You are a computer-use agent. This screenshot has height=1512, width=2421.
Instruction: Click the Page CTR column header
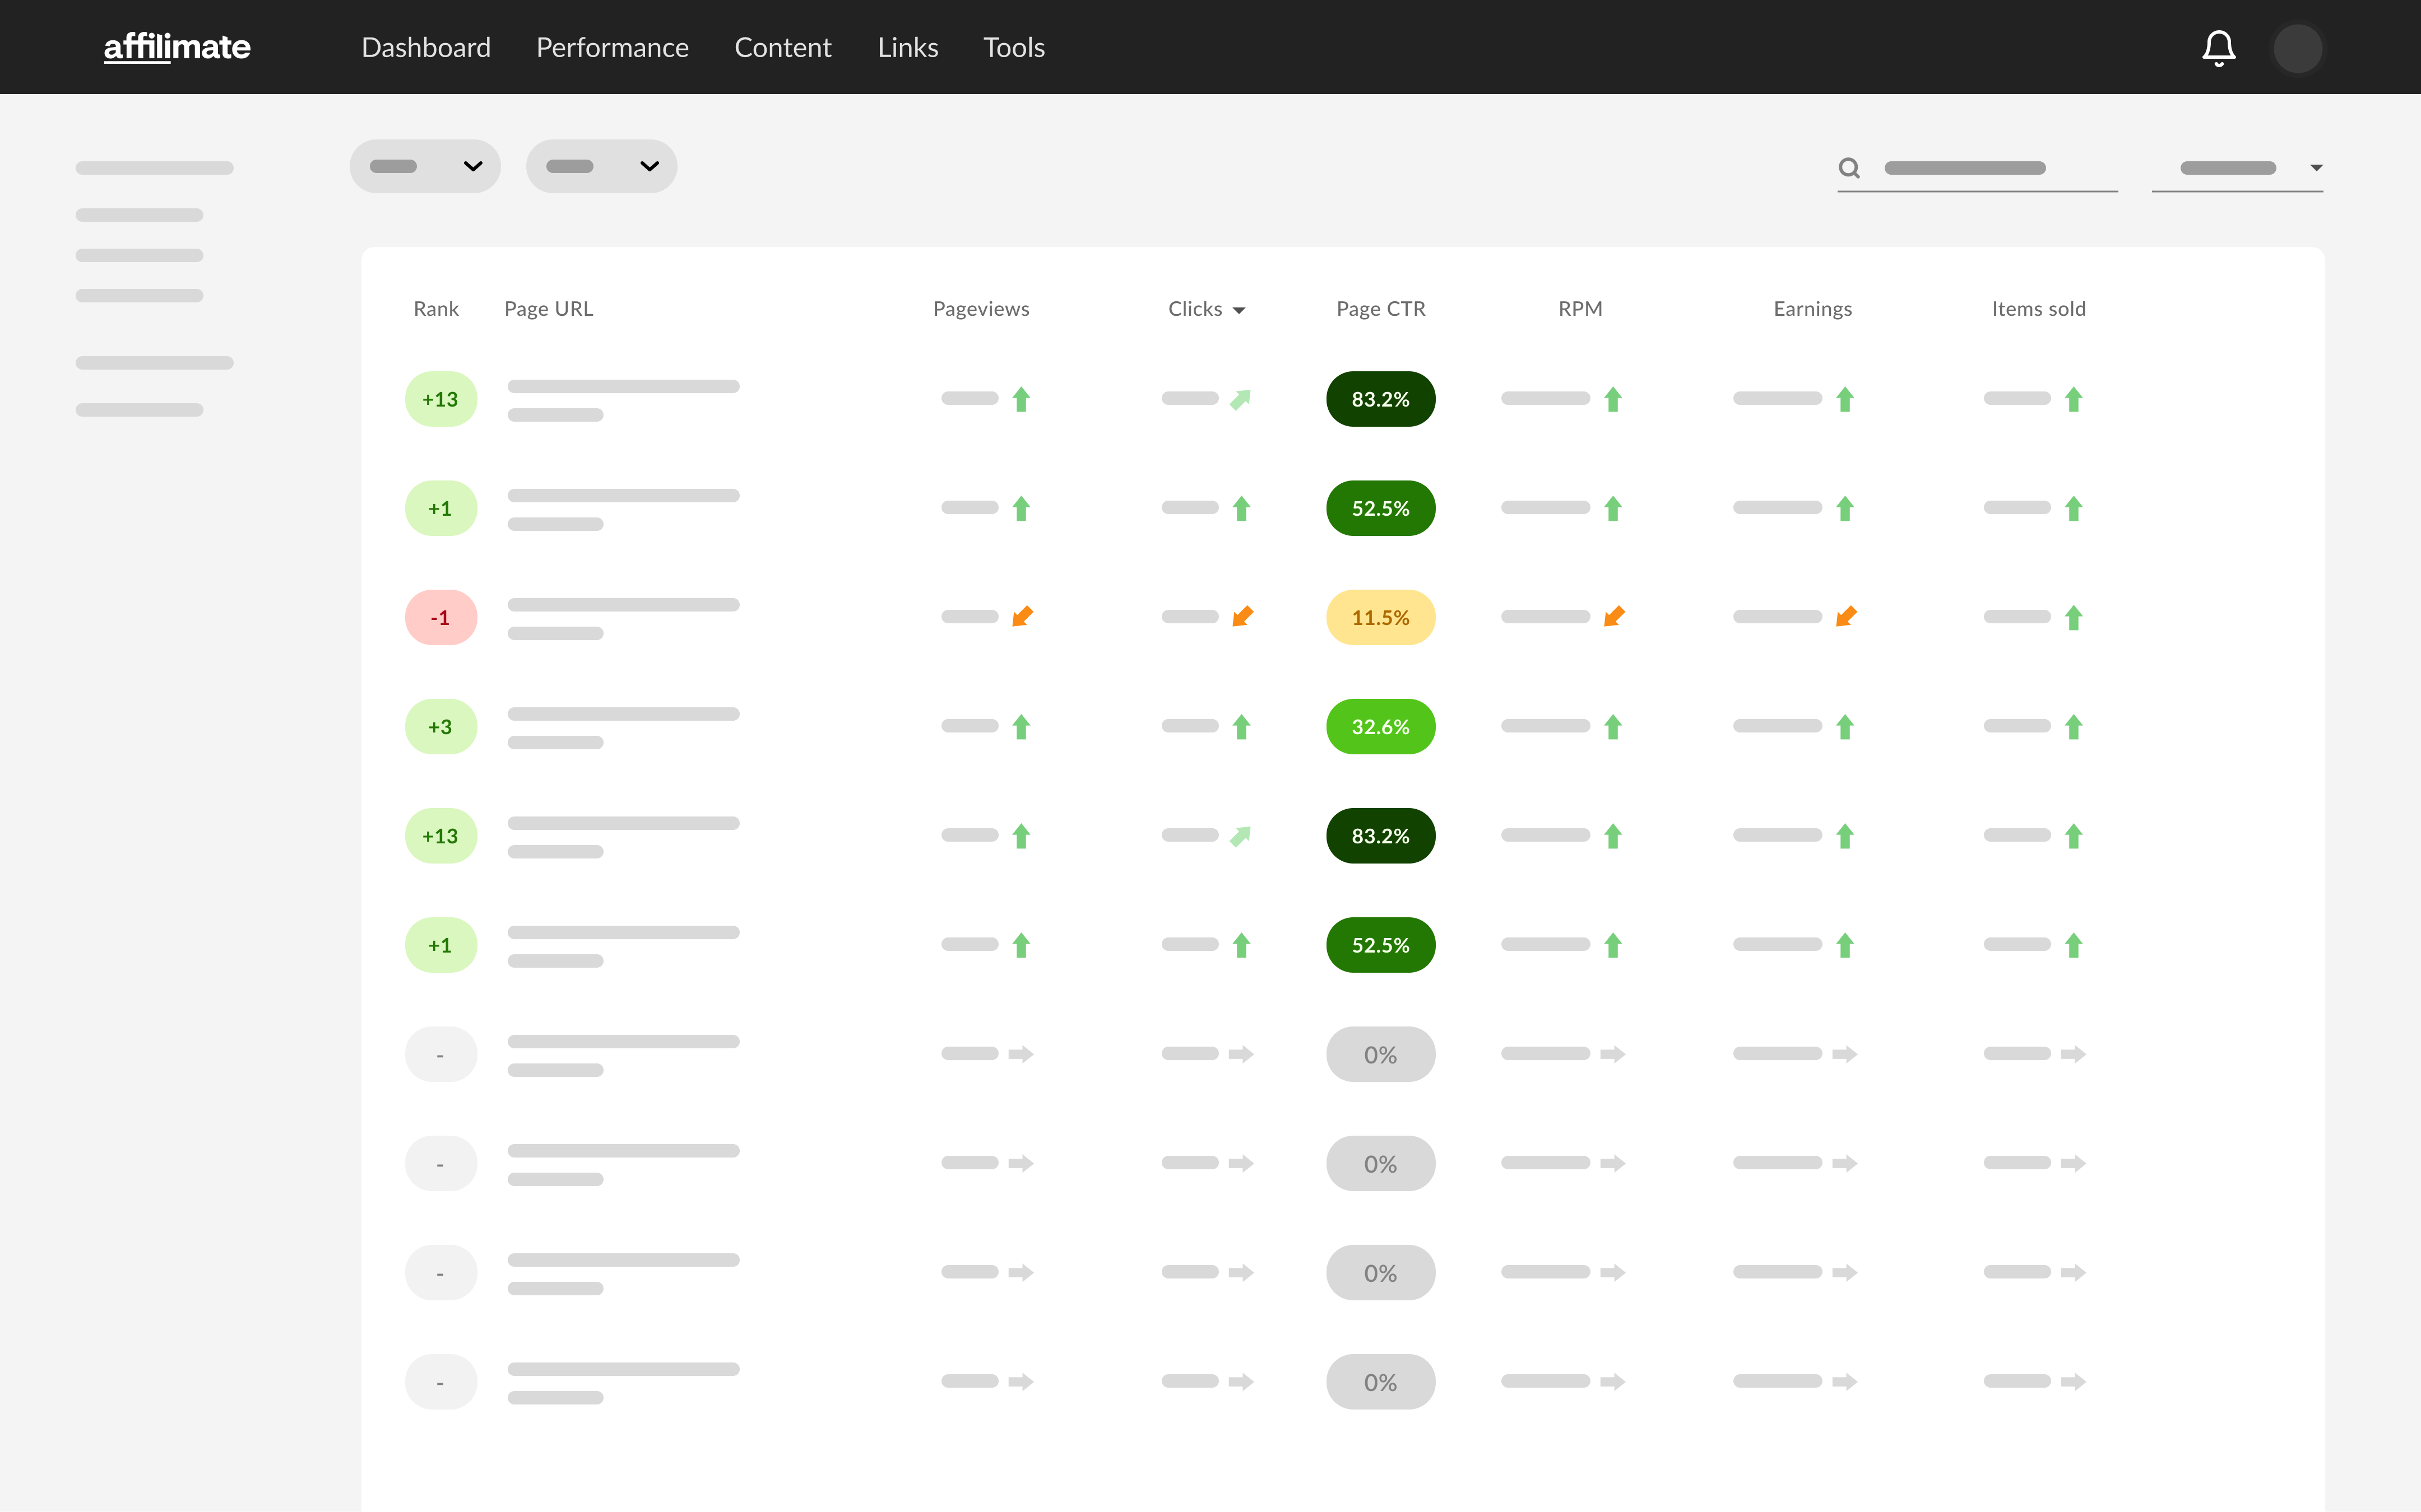pos(1380,309)
